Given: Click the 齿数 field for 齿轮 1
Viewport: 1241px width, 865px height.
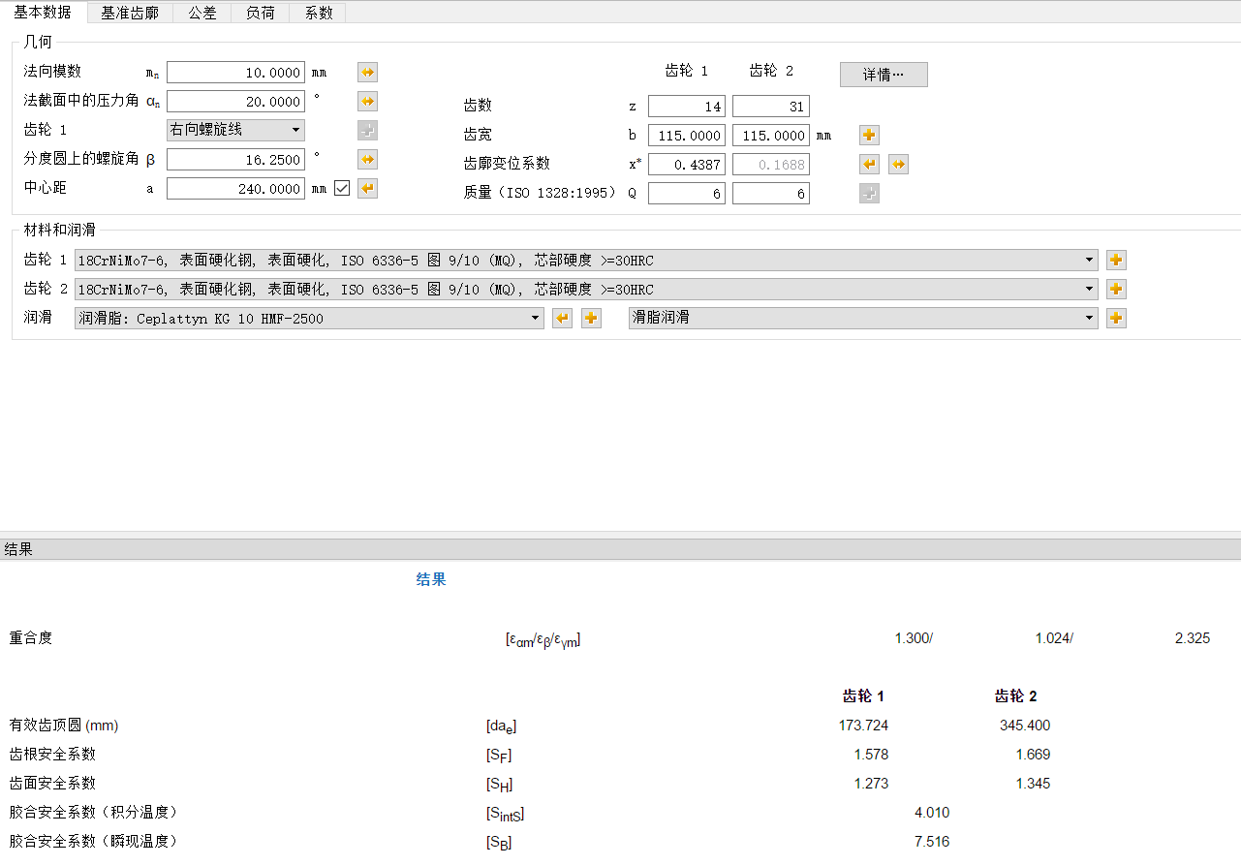Looking at the screenshot, I should pos(687,107).
